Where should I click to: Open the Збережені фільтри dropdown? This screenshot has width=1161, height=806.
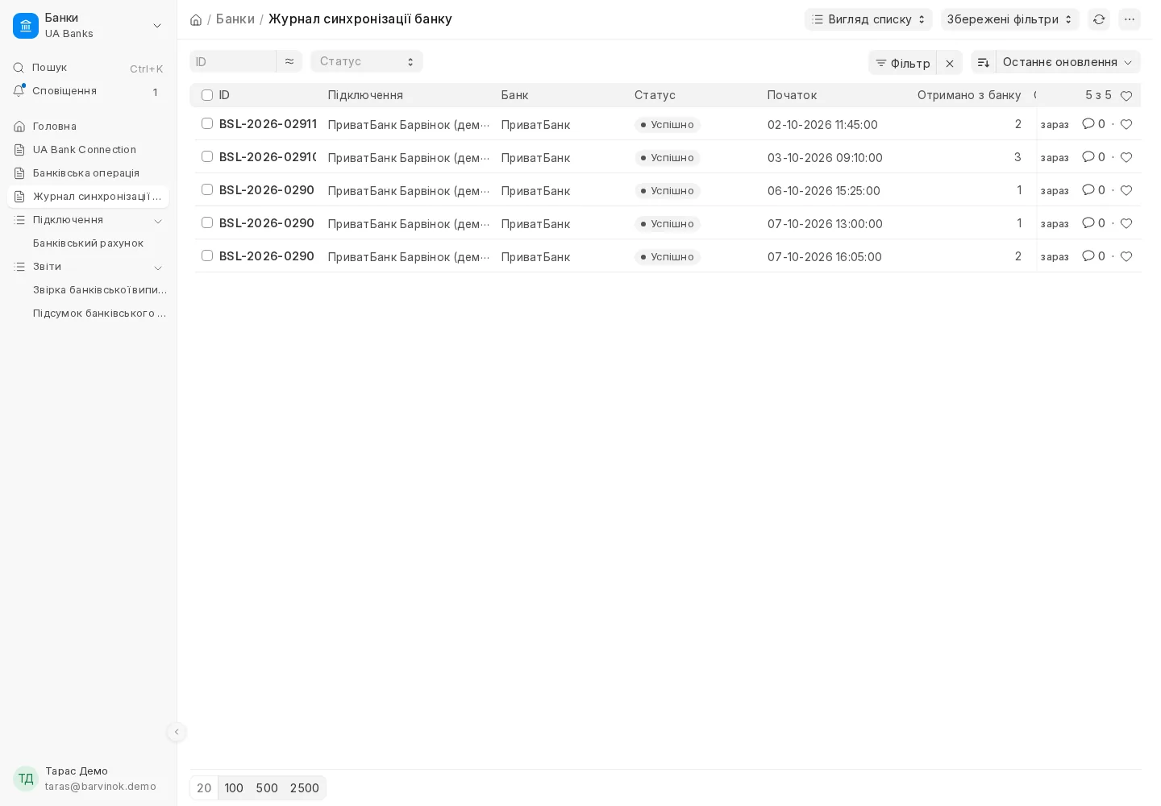1009,19
